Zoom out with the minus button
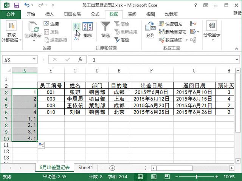Screen dimensions: 242x181 177,177
